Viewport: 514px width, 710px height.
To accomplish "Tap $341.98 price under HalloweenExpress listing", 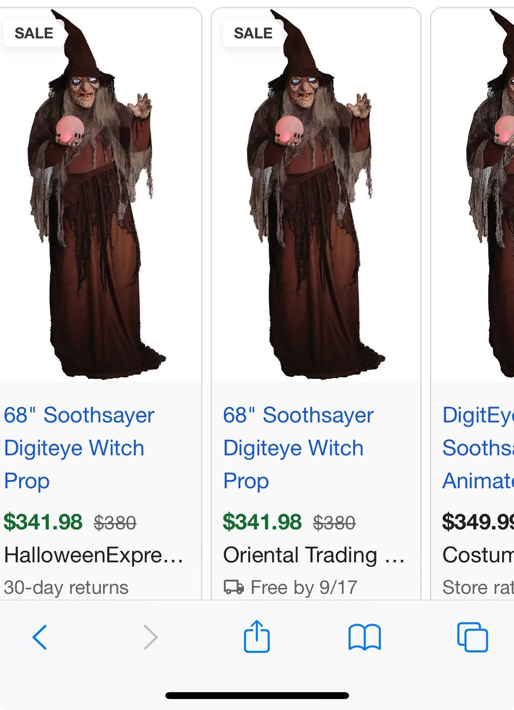I will pyautogui.click(x=43, y=522).
